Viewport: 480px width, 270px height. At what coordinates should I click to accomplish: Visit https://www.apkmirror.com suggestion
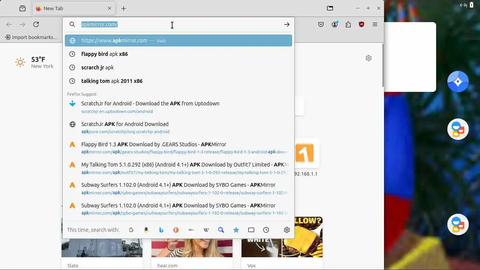coord(178,40)
